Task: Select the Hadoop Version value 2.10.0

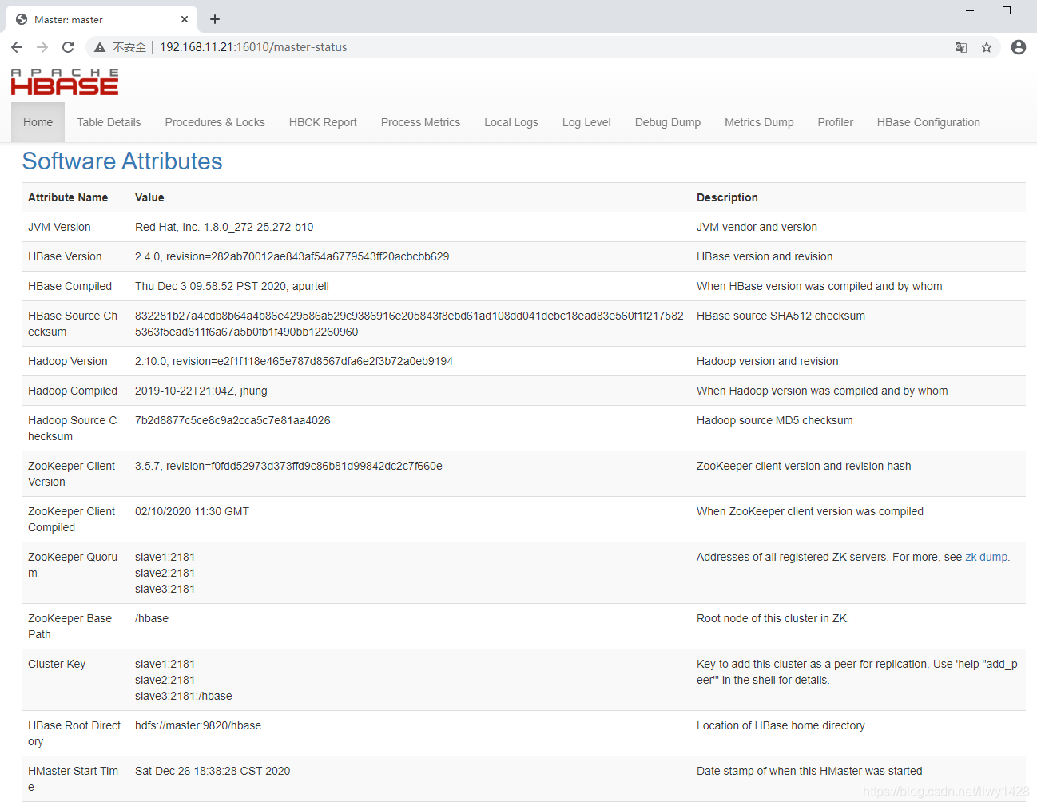Action: click(x=294, y=361)
